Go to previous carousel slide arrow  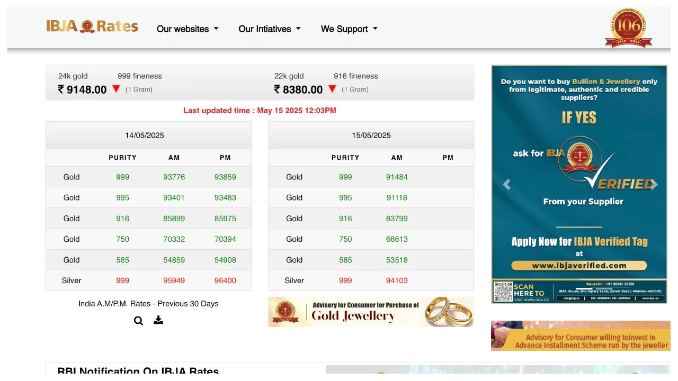tap(506, 184)
